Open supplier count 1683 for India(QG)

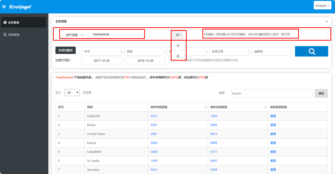[x=214, y=116]
